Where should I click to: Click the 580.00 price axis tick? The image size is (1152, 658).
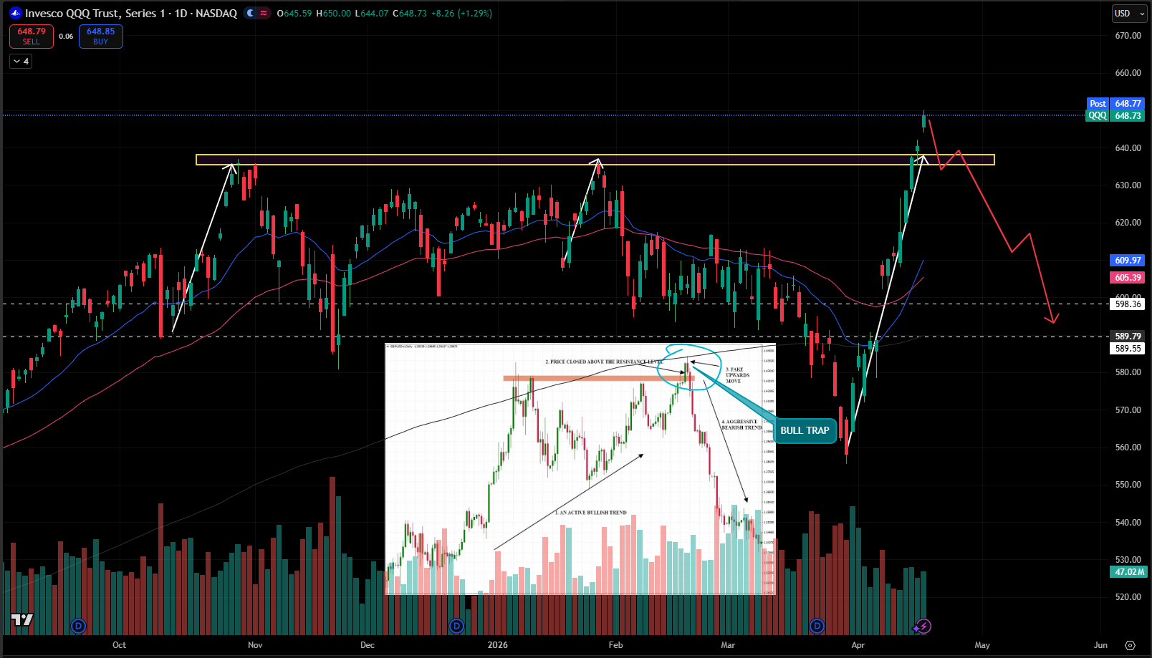tap(1128, 372)
